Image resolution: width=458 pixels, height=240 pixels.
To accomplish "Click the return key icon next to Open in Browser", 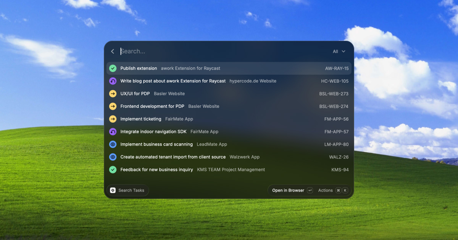I will coord(310,190).
